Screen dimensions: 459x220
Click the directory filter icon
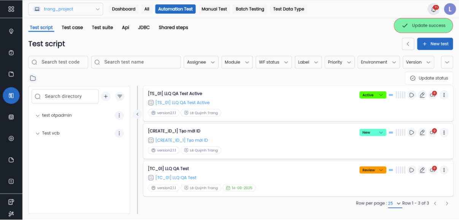pyautogui.click(x=120, y=97)
